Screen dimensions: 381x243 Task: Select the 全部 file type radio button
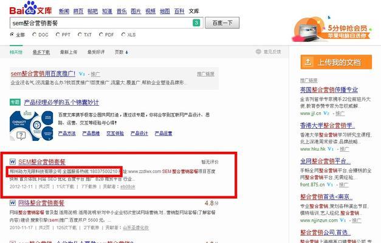[12, 35]
